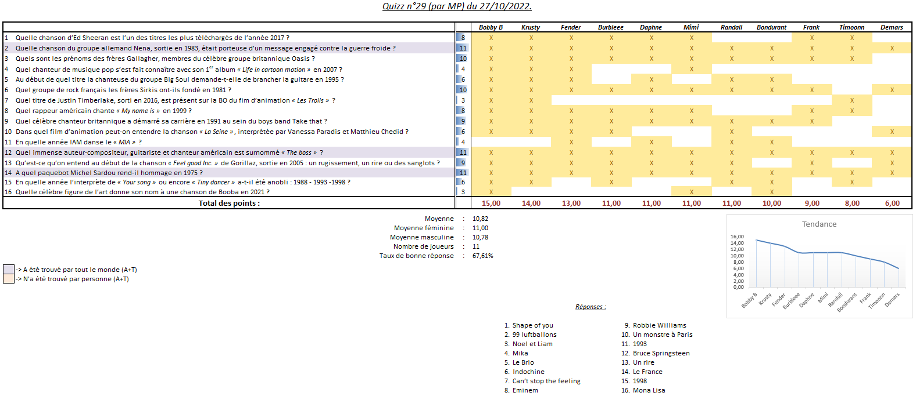Click answer 4 'Mika'

click(x=520, y=353)
